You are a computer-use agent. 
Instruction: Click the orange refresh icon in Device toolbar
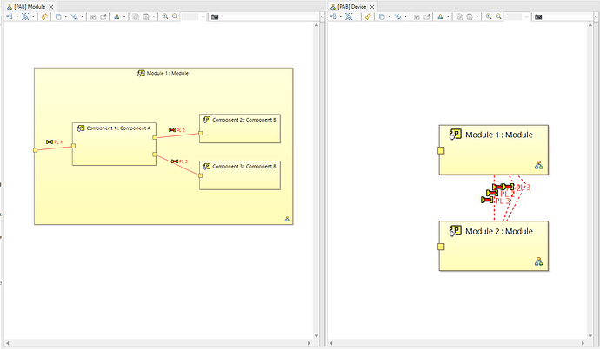pos(369,16)
